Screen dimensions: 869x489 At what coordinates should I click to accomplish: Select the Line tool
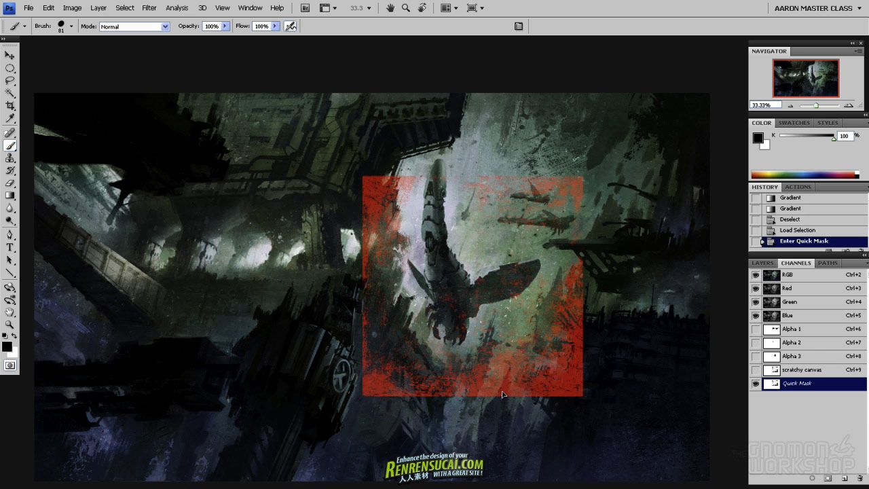pyautogui.click(x=10, y=273)
